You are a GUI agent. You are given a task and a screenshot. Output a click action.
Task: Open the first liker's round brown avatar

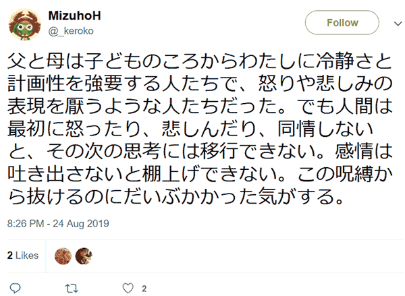coord(63,256)
